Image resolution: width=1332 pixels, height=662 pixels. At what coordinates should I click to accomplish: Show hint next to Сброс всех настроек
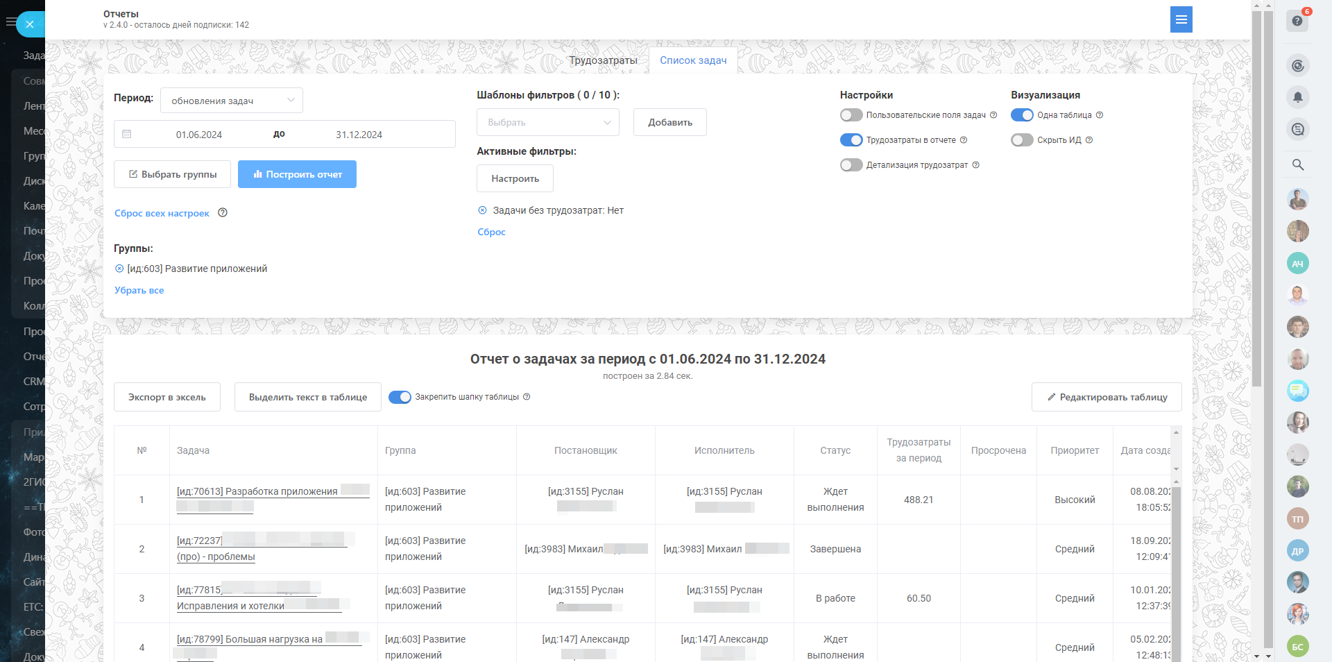click(223, 213)
